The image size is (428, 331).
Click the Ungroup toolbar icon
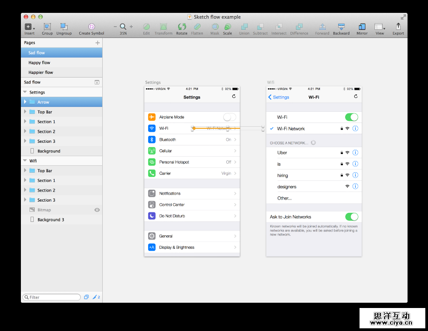point(64,27)
